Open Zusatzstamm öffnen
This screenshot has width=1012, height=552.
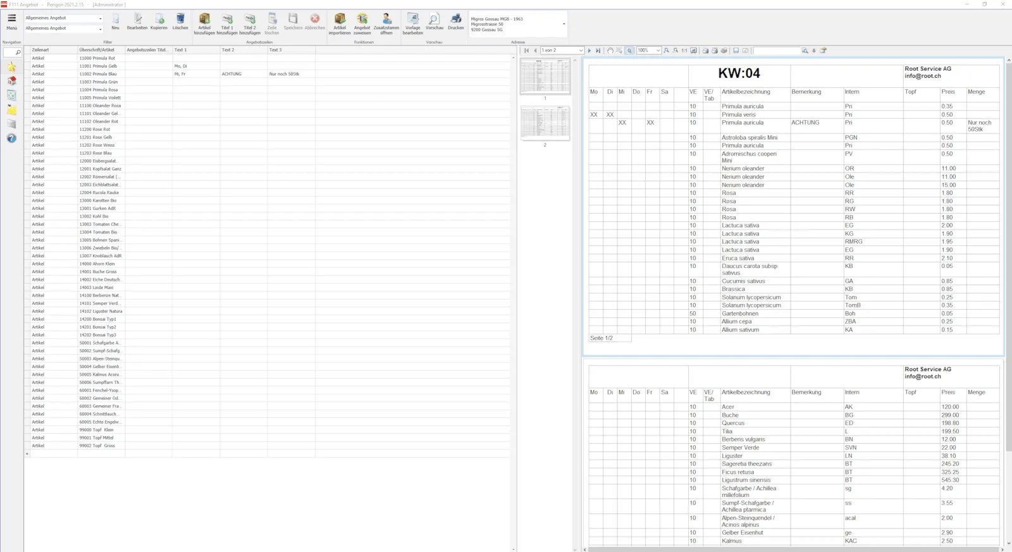point(386,24)
